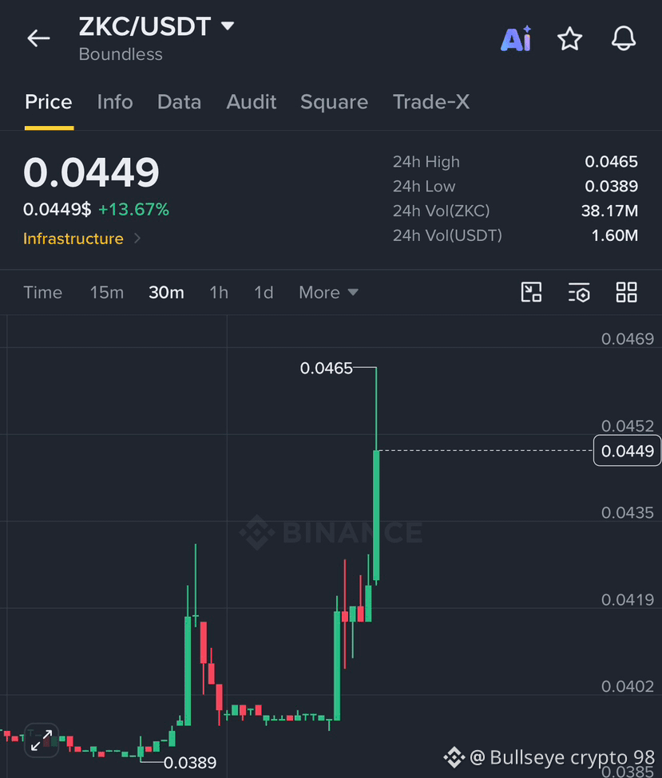Tap the 24h Vol(ZKC) value 38.17M
Image resolution: width=662 pixels, height=778 pixels.
[609, 211]
